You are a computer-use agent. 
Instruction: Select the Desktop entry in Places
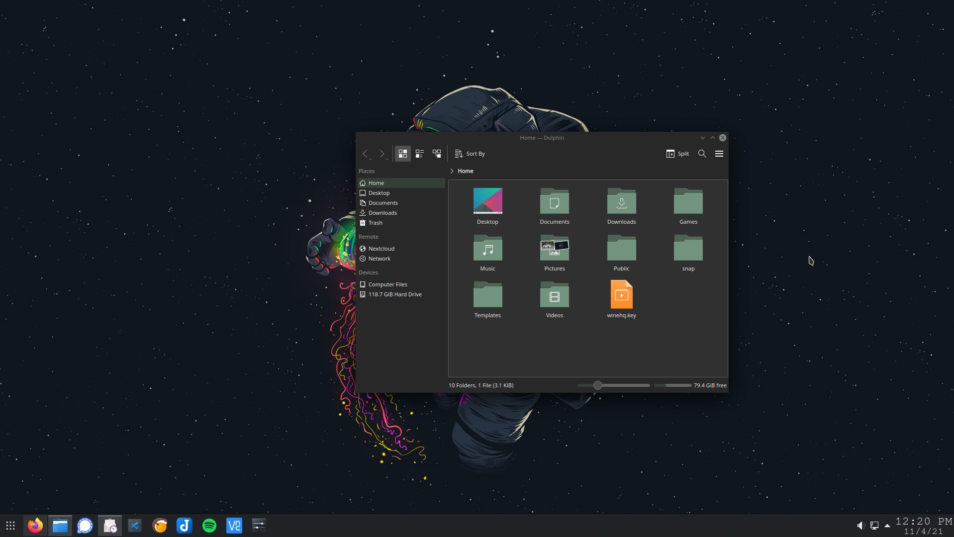point(379,193)
